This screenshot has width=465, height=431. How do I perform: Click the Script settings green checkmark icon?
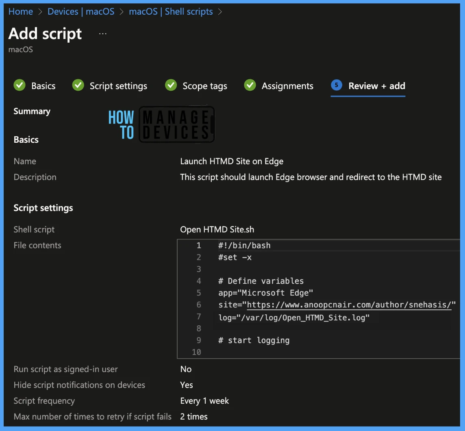click(x=78, y=85)
